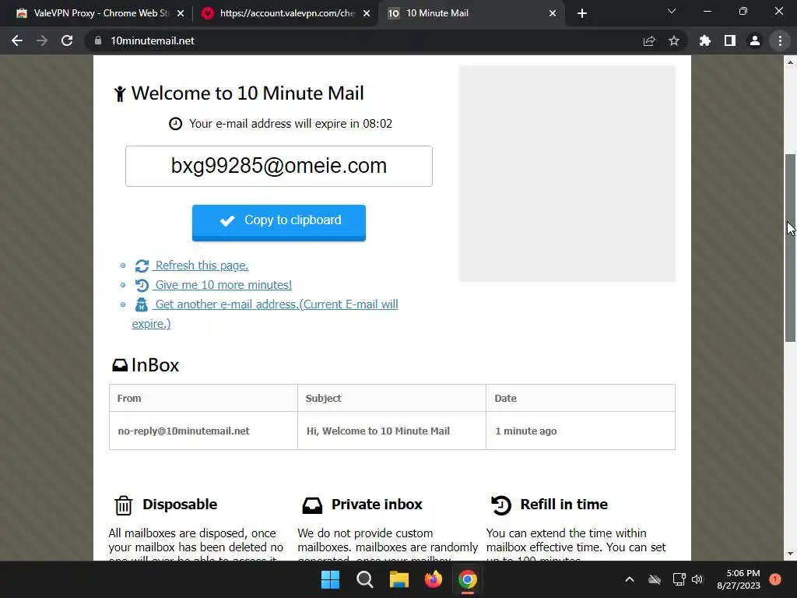The width and height of the screenshot is (797, 598).
Task: Go back to the previous page
Action: coord(17,40)
